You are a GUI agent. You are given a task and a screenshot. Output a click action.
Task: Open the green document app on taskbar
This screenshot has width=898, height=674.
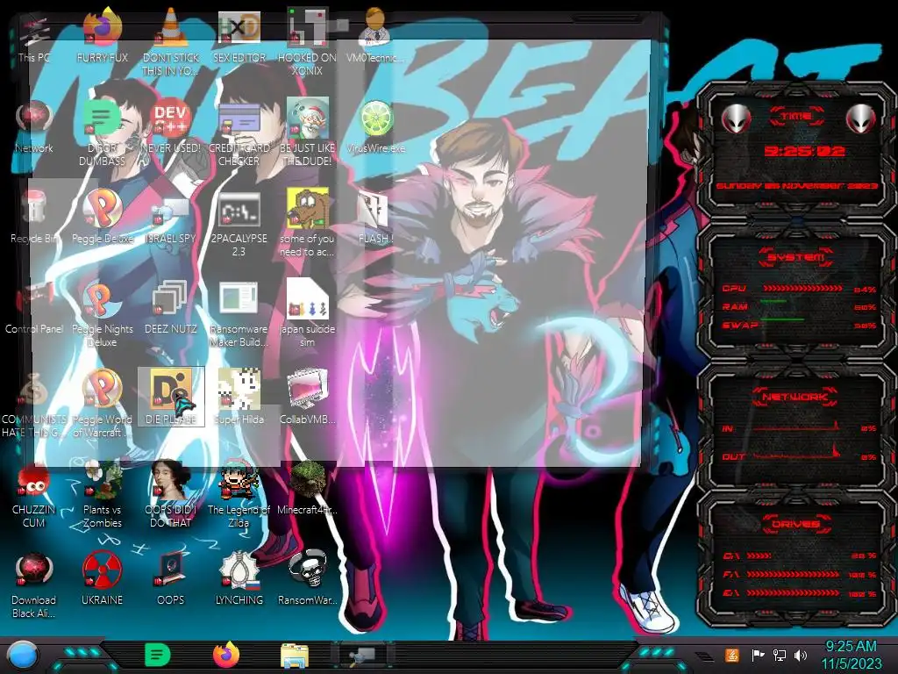[x=158, y=655]
